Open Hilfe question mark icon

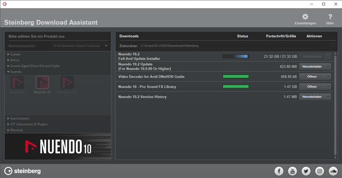tap(330, 17)
